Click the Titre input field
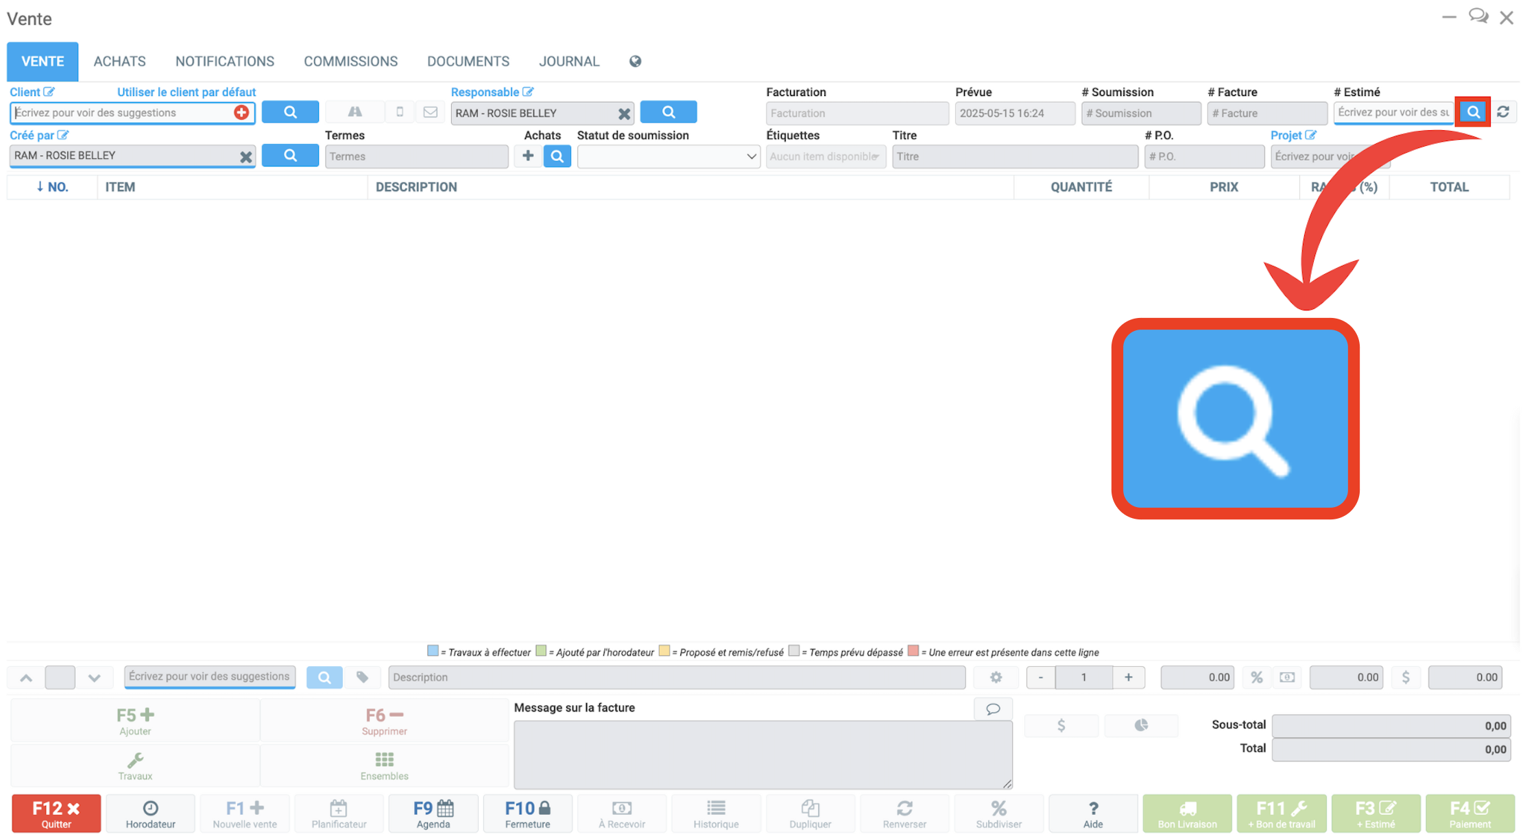Image resolution: width=1525 pixels, height=836 pixels. pyautogui.click(x=1014, y=156)
